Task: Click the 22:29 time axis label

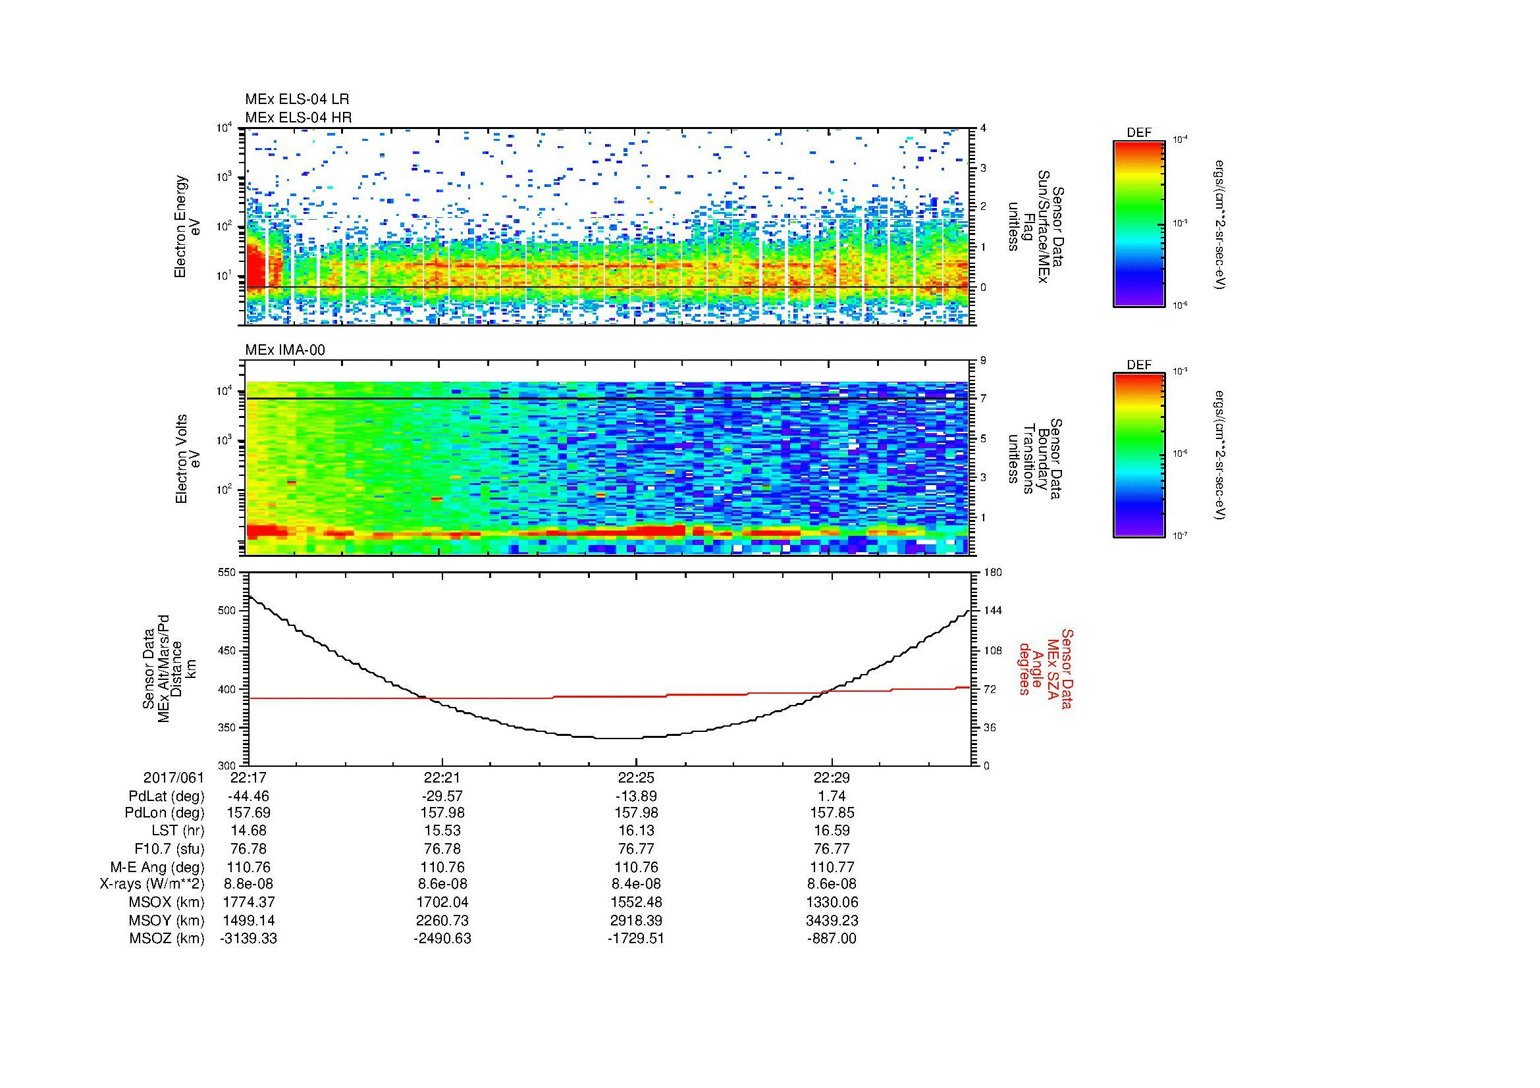Action: (832, 778)
